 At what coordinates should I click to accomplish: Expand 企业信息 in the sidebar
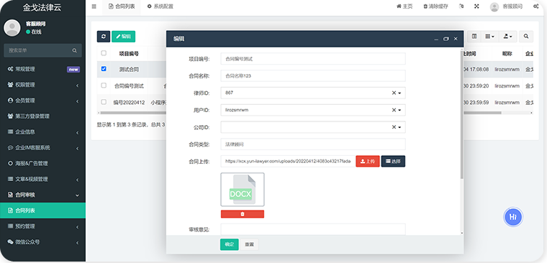42,132
